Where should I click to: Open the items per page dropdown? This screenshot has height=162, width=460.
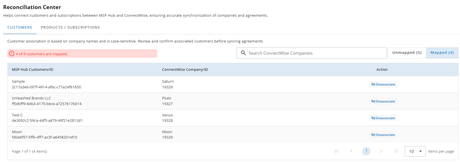pyautogui.click(x=415, y=151)
